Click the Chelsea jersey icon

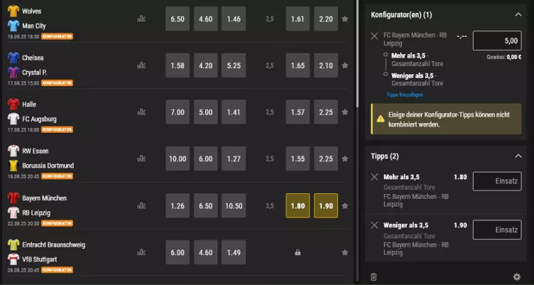[x=14, y=58]
